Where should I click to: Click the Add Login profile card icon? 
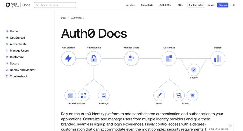pyautogui.click(x=104, y=96)
